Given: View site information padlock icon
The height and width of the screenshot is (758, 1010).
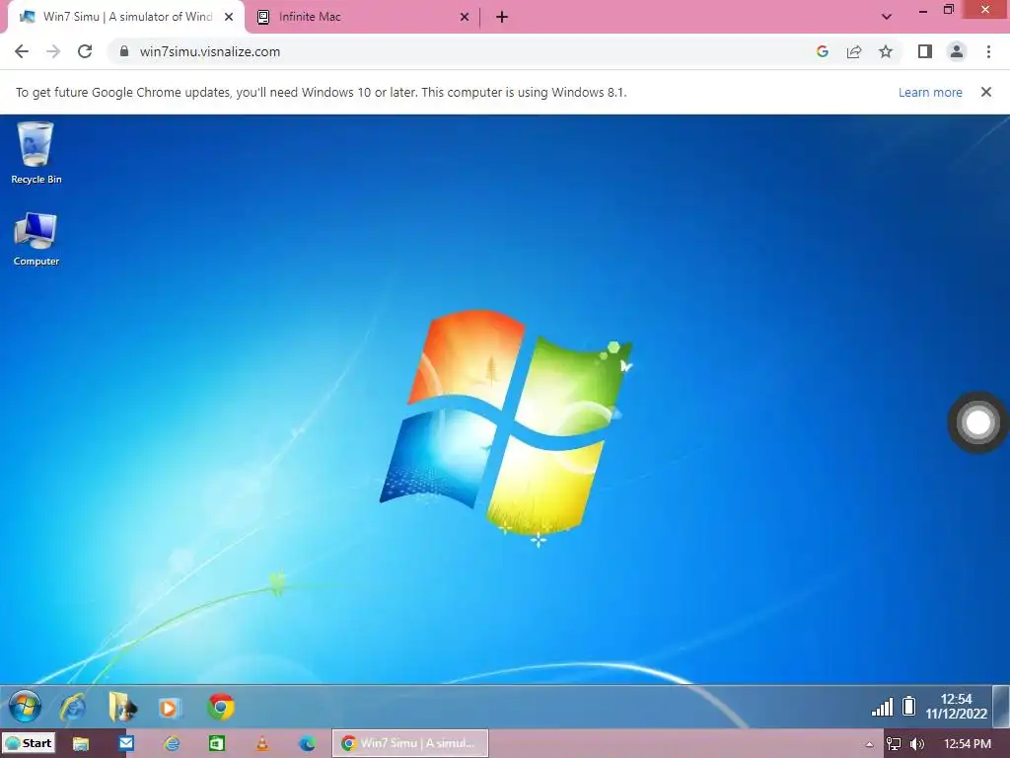Looking at the screenshot, I should [x=124, y=51].
